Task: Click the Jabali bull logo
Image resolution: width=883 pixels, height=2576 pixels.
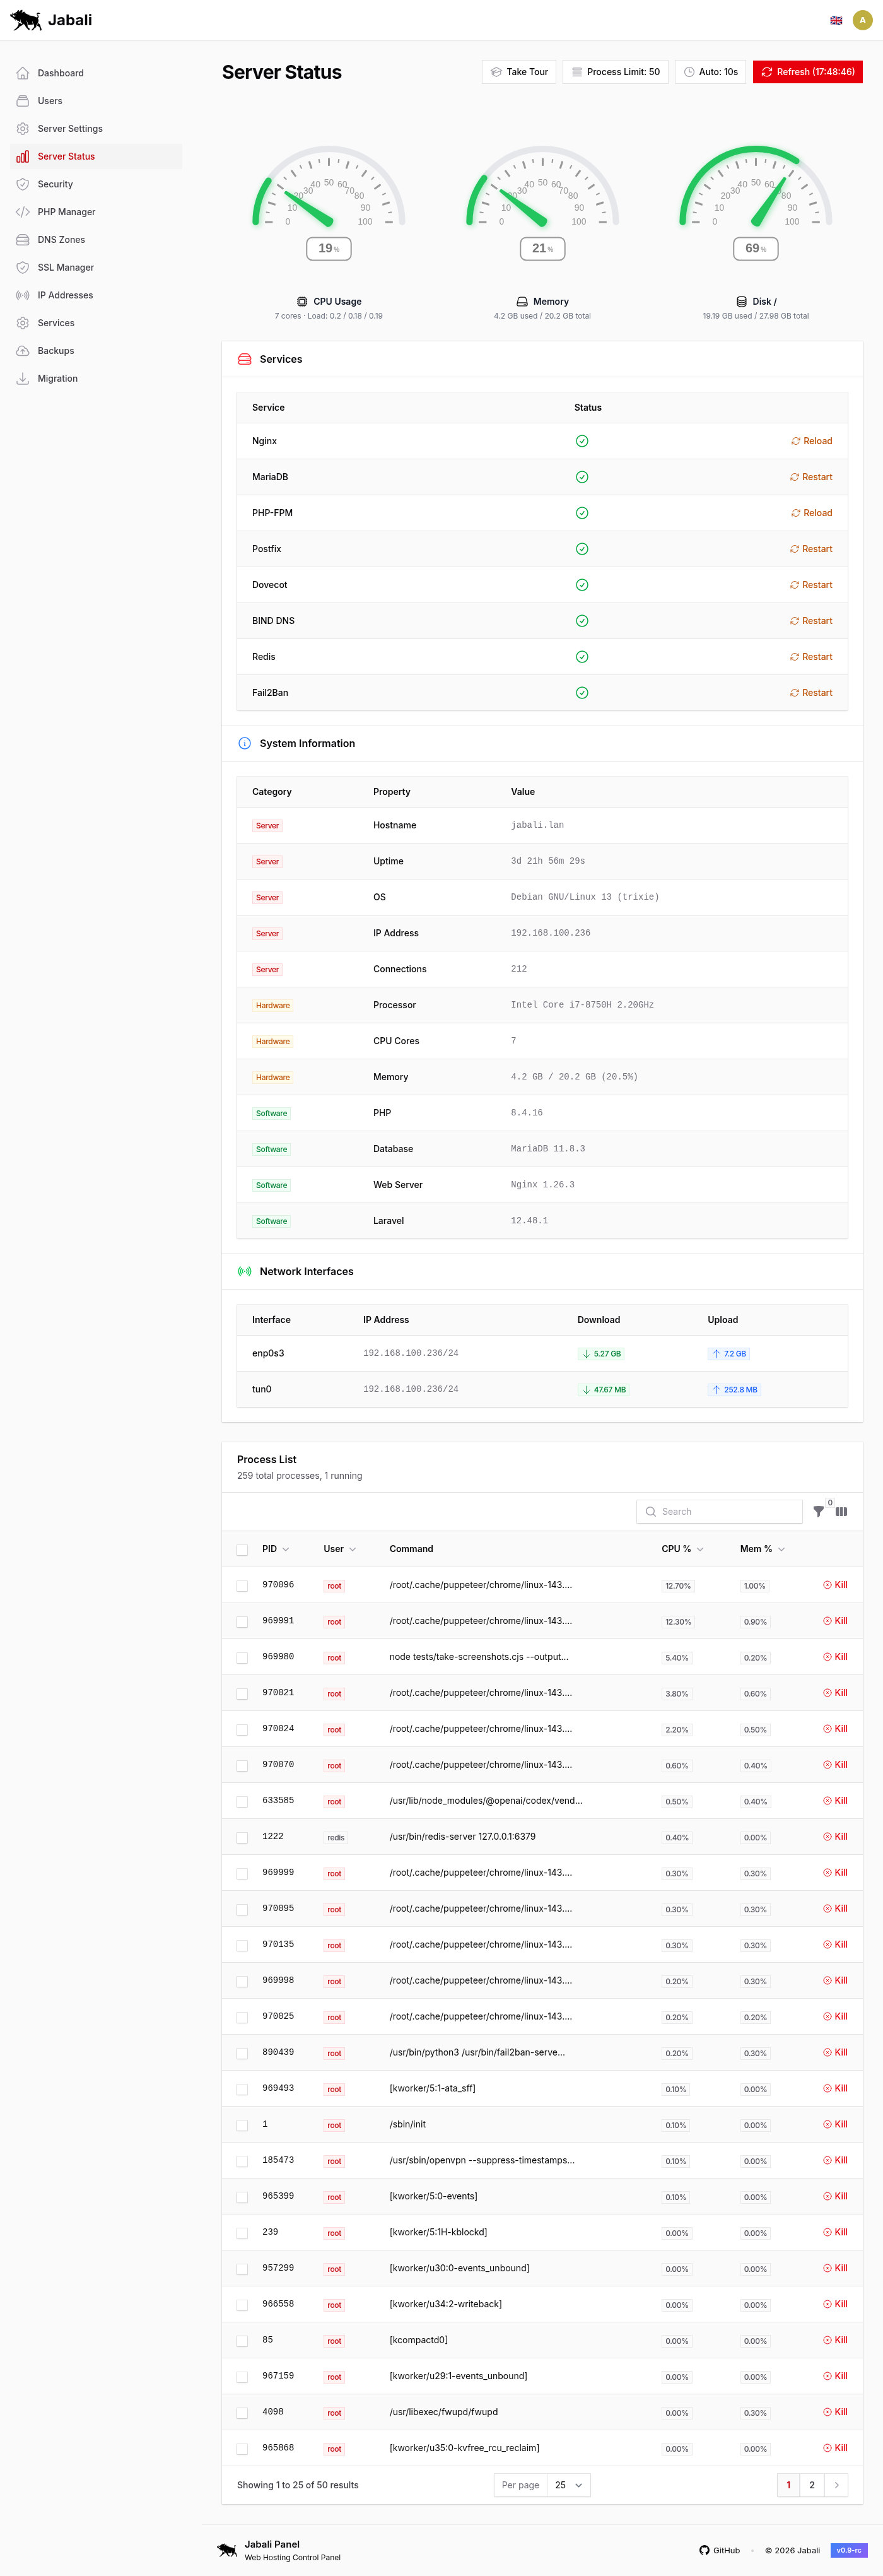Action: [x=26, y=20]
